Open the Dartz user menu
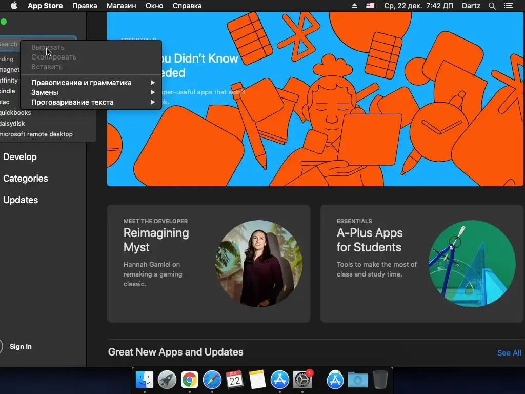Image resolution: width=525 pixels, height=394 pixels. point(471,6)
